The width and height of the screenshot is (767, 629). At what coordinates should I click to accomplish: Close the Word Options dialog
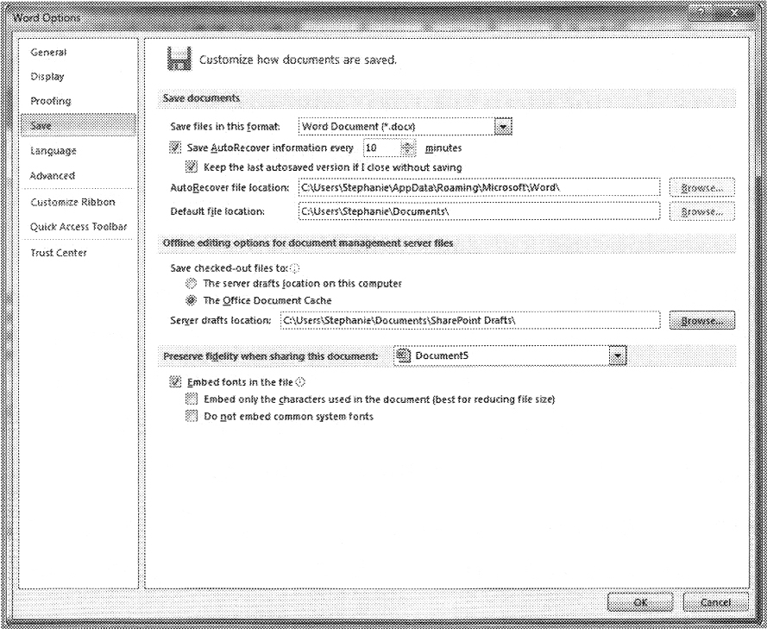[734, 14]
